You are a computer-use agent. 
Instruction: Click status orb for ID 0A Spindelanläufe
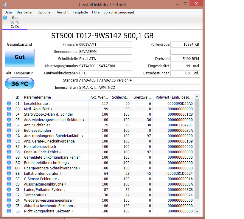point(9,136)
